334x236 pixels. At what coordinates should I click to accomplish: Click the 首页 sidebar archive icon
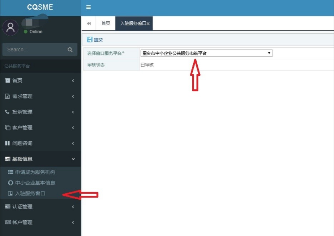(7, 80)
